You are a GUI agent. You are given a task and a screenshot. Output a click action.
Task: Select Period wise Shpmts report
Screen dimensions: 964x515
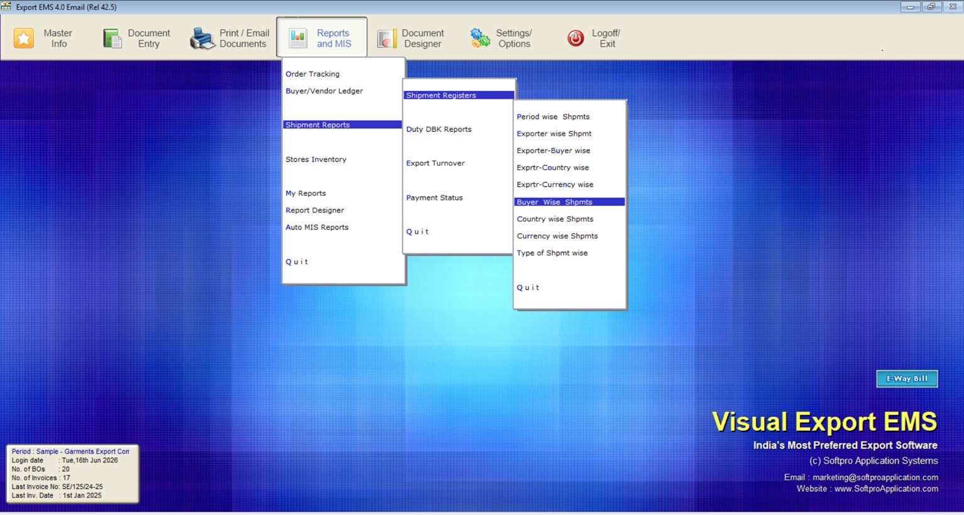click(553, 117)
